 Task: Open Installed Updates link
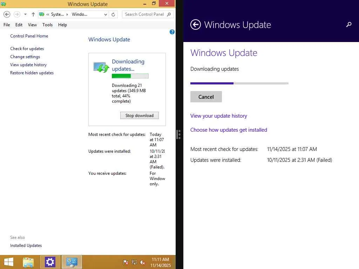point(26,246)
